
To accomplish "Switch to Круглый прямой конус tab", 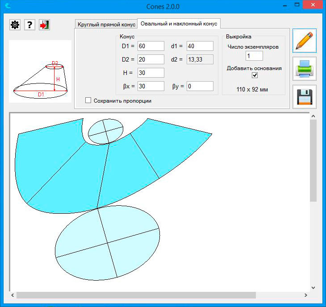I will coord(106,24).
